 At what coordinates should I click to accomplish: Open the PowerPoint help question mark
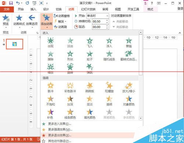[x=152, y=3]
